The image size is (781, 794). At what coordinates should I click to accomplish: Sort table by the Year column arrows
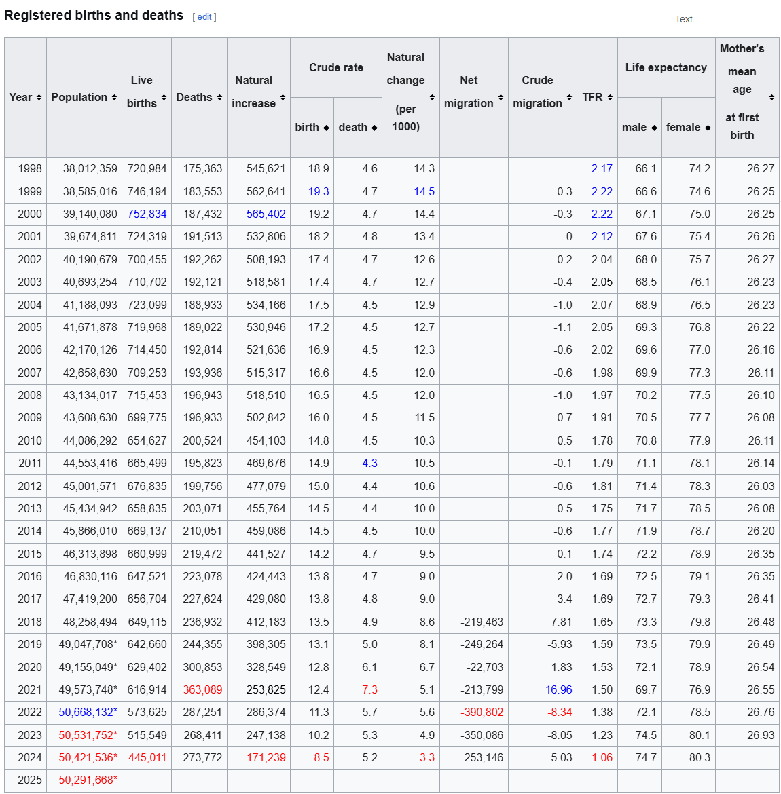[39, 97]
